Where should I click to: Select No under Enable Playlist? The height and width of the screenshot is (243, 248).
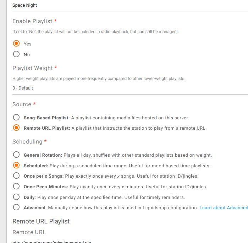16,54
